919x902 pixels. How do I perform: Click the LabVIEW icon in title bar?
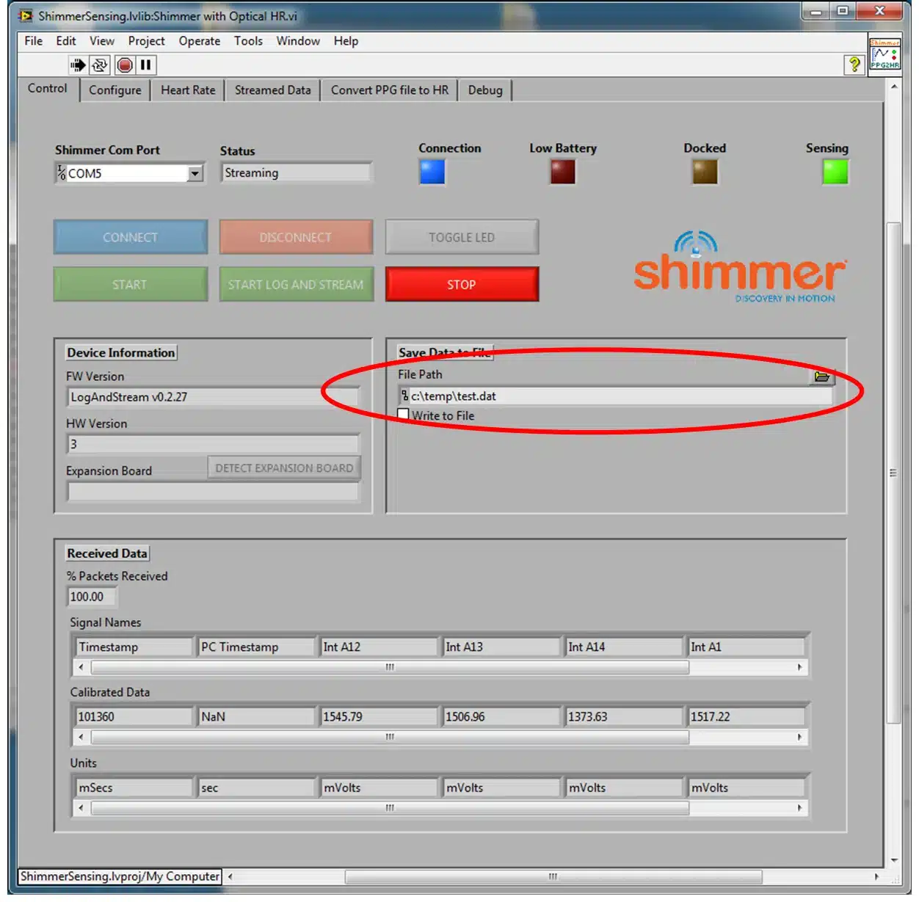pos(26,15)
